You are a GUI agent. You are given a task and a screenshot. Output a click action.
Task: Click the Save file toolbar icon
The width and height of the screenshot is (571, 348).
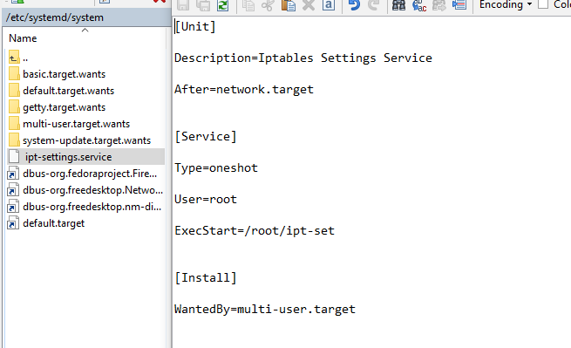point(183,5)
